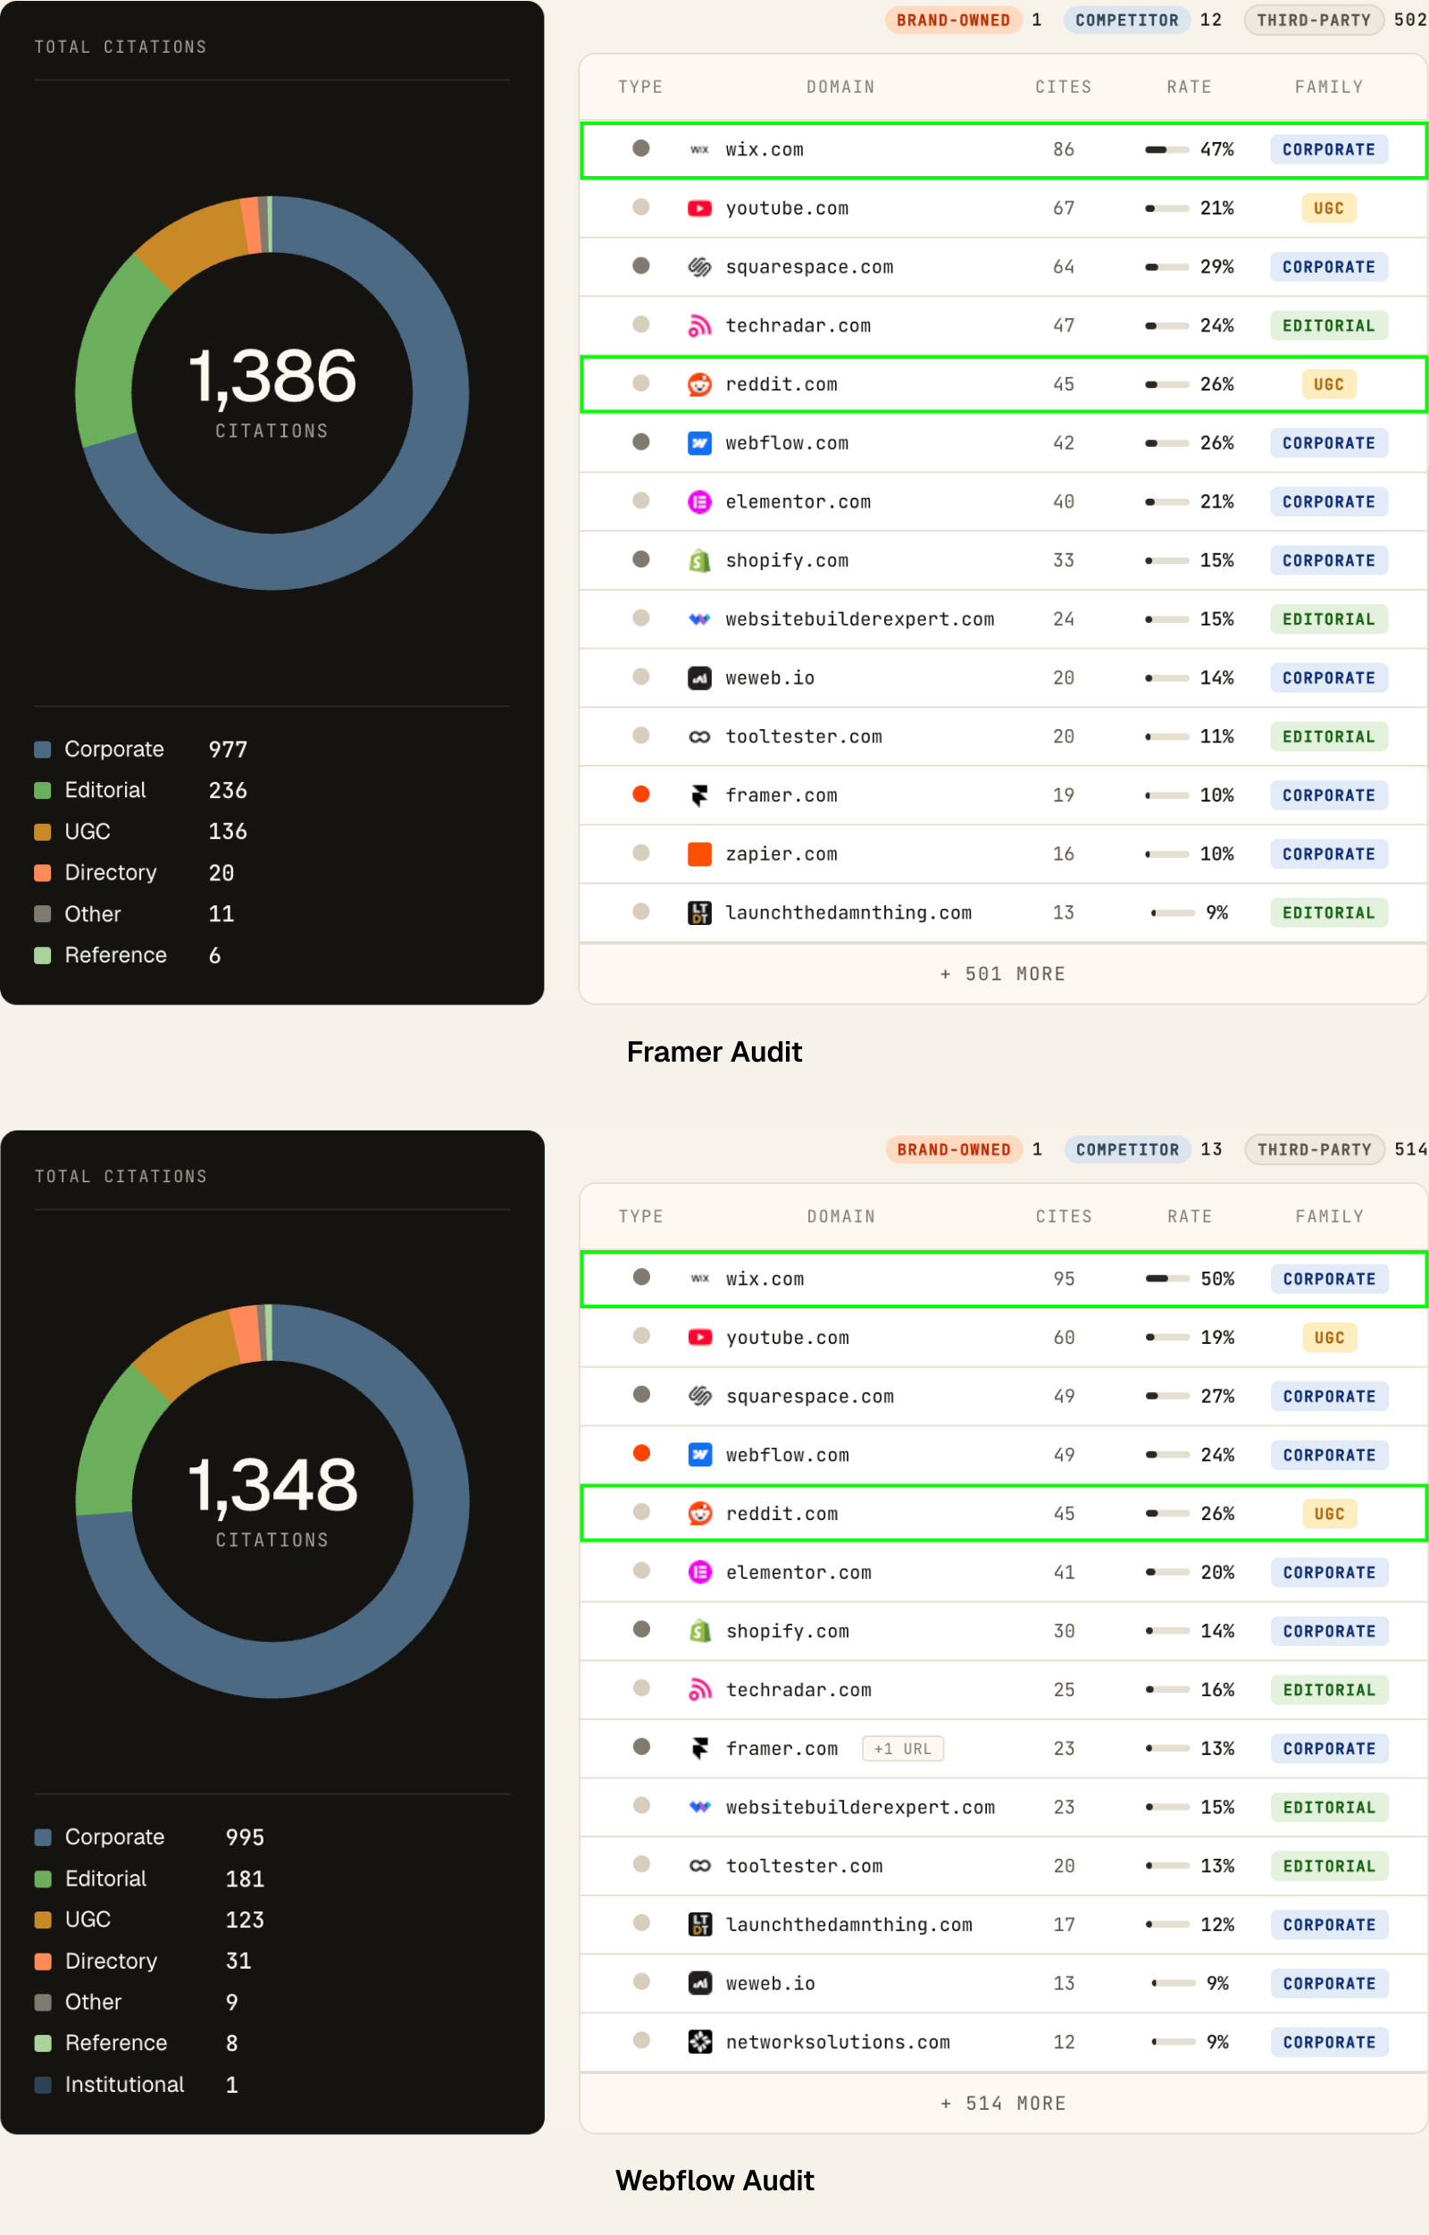This screenshot has width=1429, height=2235.
Task: Click the 50% rate bar for wix.com
Action: 1168,1279
